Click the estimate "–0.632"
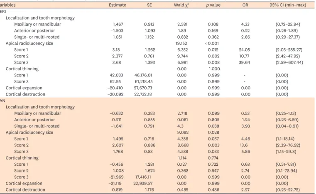This screenshot has height=194, width=316. coord(116,113)
